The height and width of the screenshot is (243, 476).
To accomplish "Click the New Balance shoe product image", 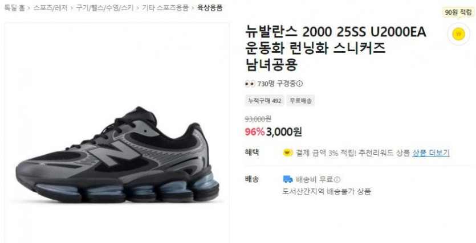I will 117,155.
